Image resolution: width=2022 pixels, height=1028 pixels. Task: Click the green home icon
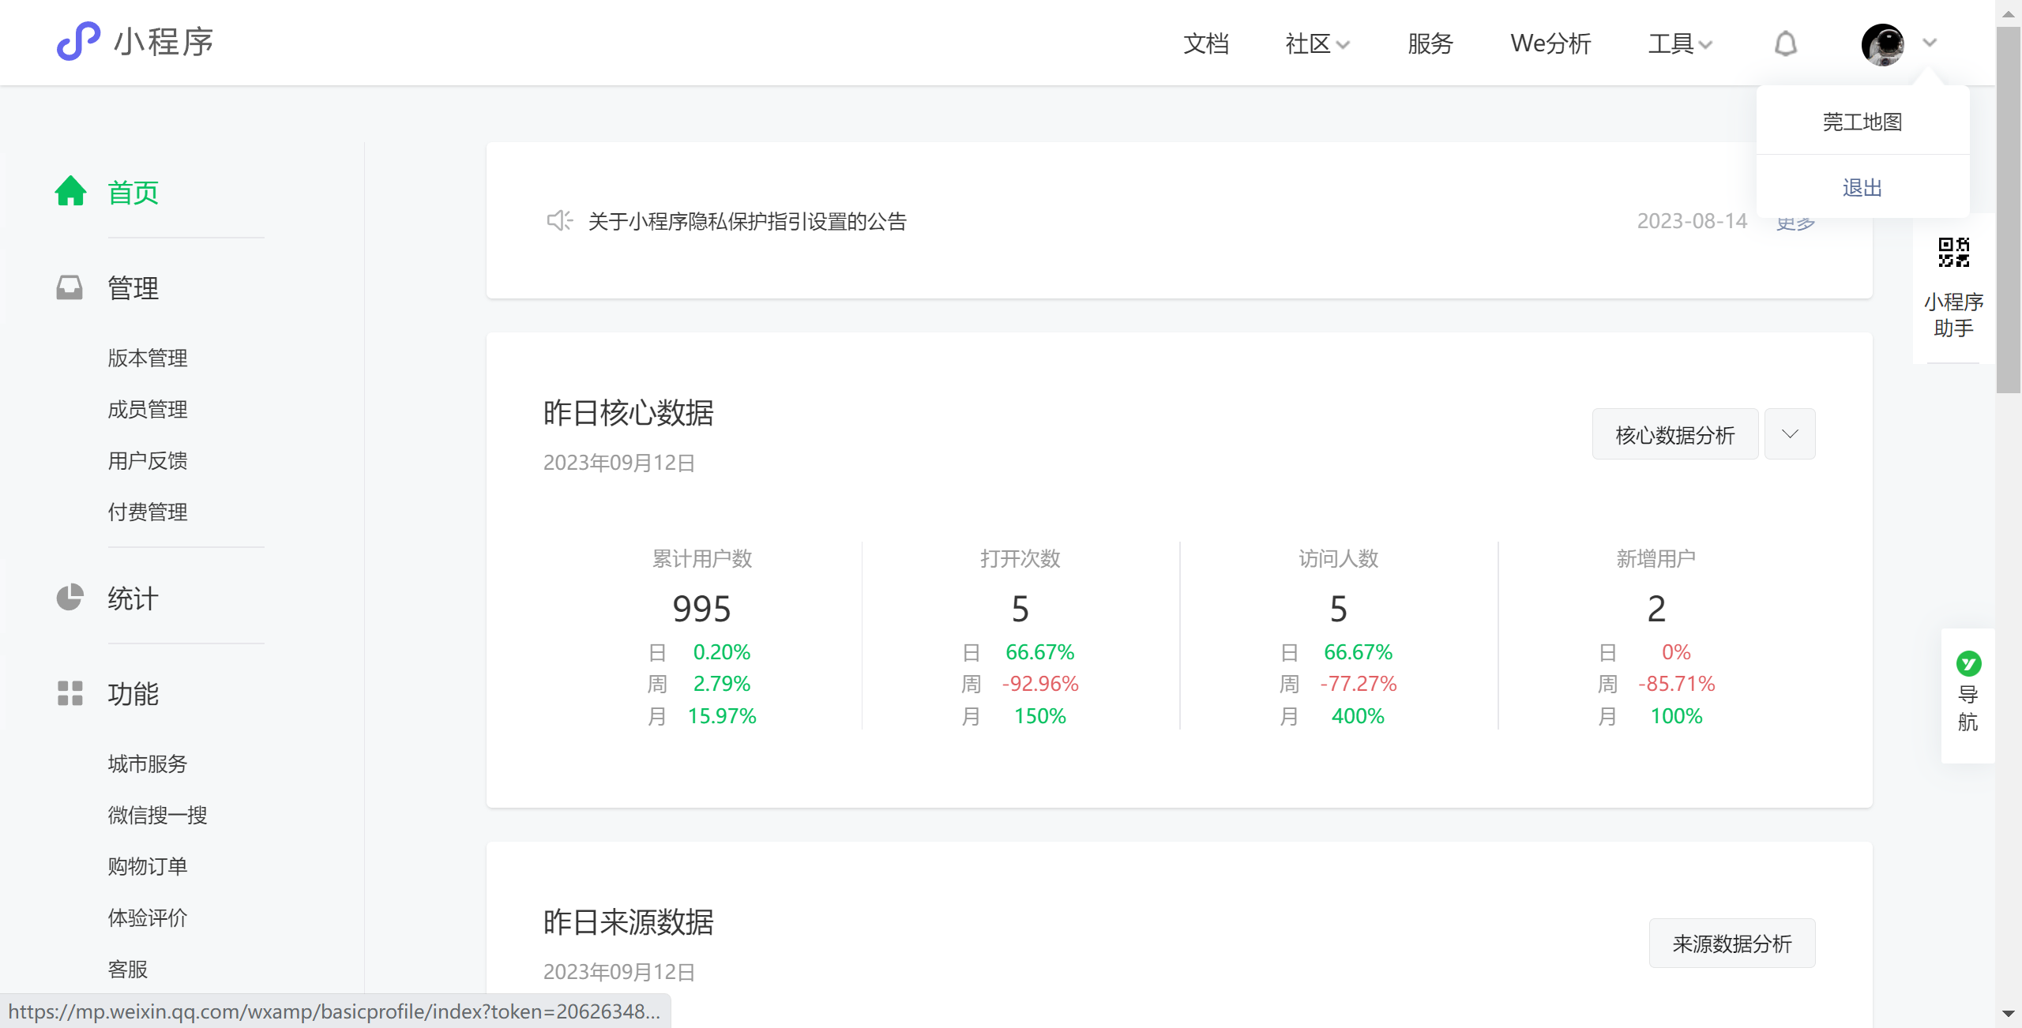click(70, 191)
